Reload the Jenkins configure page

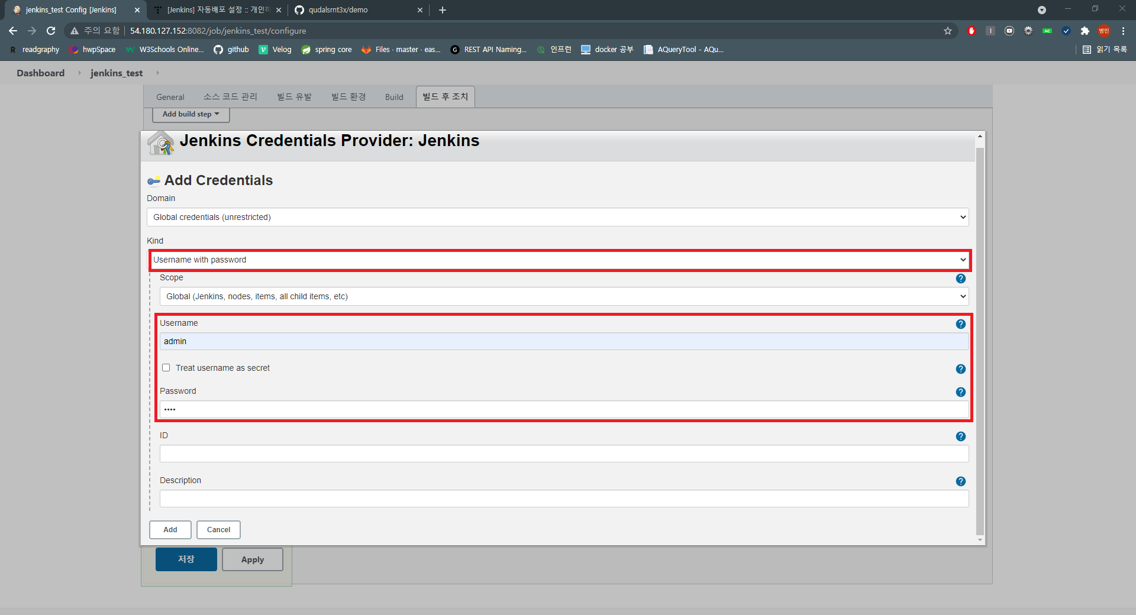click(51, 31)
